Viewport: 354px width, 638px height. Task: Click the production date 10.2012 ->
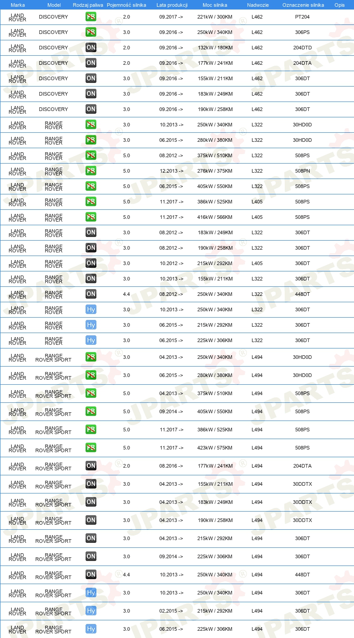click(x=172, y=263)
